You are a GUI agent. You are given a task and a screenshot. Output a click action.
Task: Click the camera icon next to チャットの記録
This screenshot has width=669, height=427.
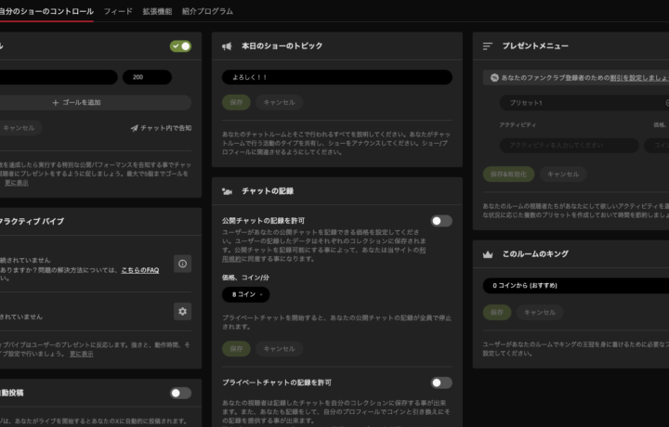point(228,191)
